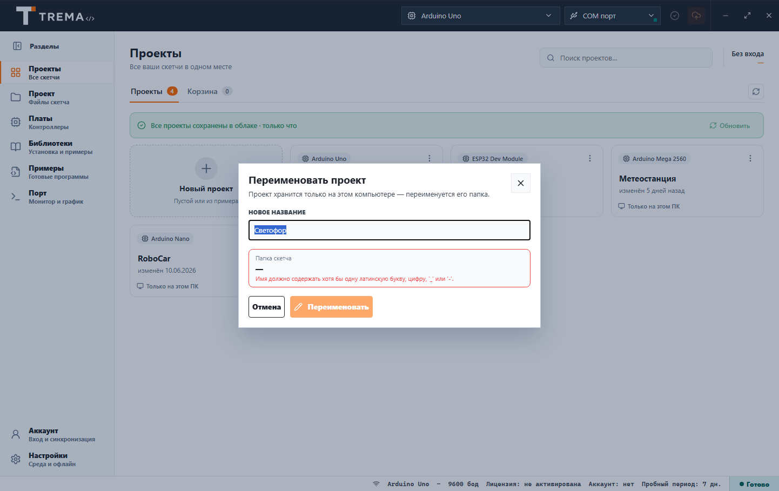Click Только на этом ПК under Метеостанция

649,206
